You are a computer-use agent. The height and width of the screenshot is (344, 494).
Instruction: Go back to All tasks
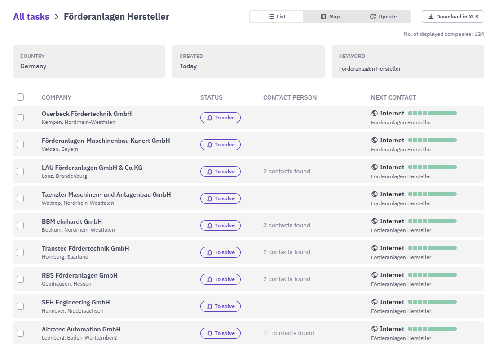pos(31,17)
